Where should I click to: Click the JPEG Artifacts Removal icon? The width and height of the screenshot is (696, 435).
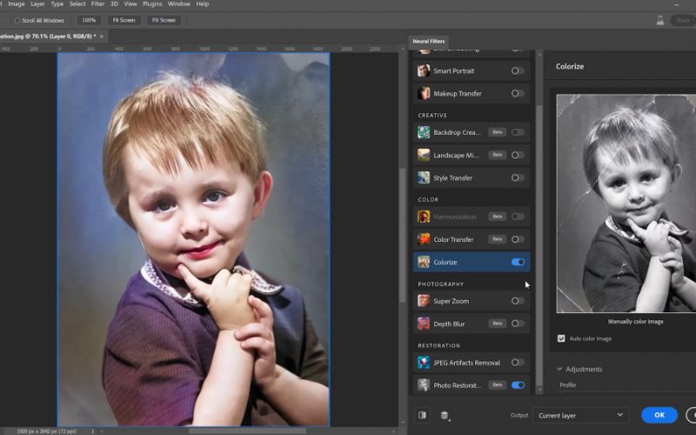(424, 363)
